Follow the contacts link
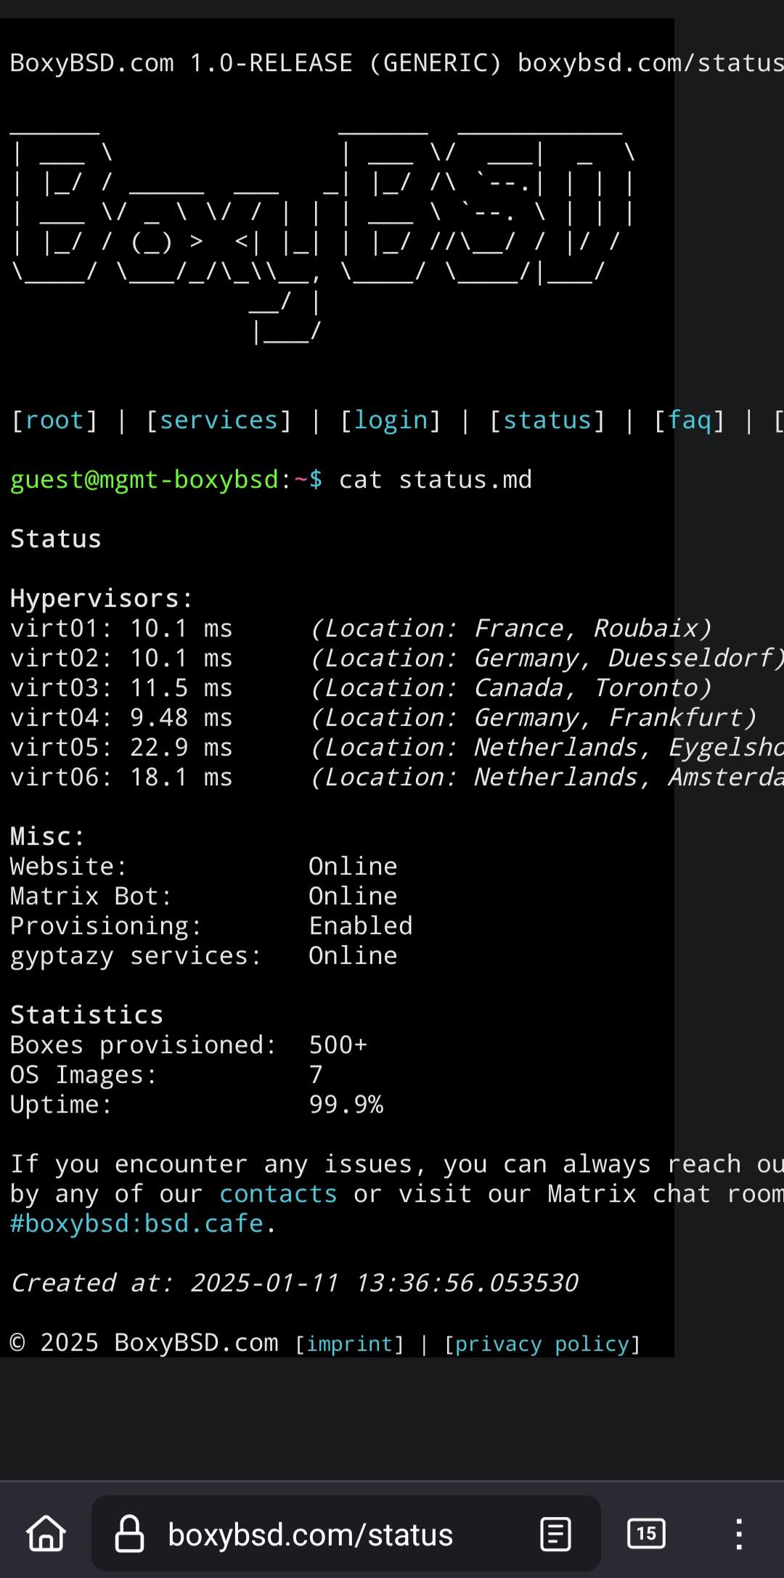 click(x=278, y=1194)
